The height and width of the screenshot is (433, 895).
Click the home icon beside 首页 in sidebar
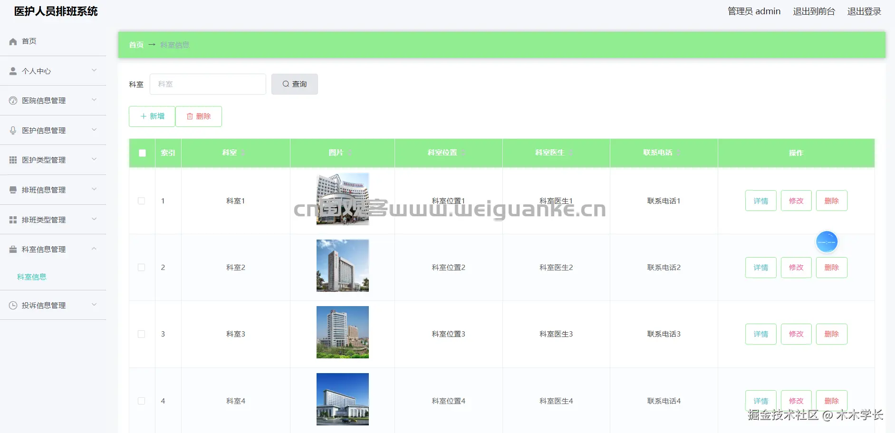click(x=13, y=41)
